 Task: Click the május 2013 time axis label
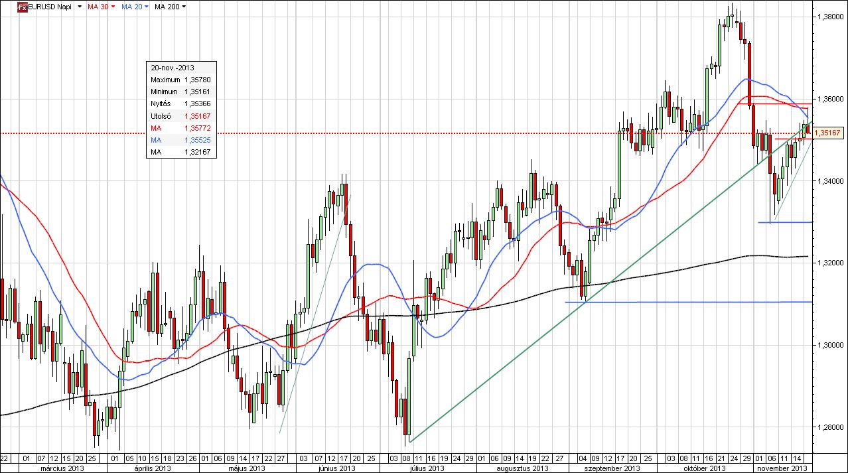point(247,468)
